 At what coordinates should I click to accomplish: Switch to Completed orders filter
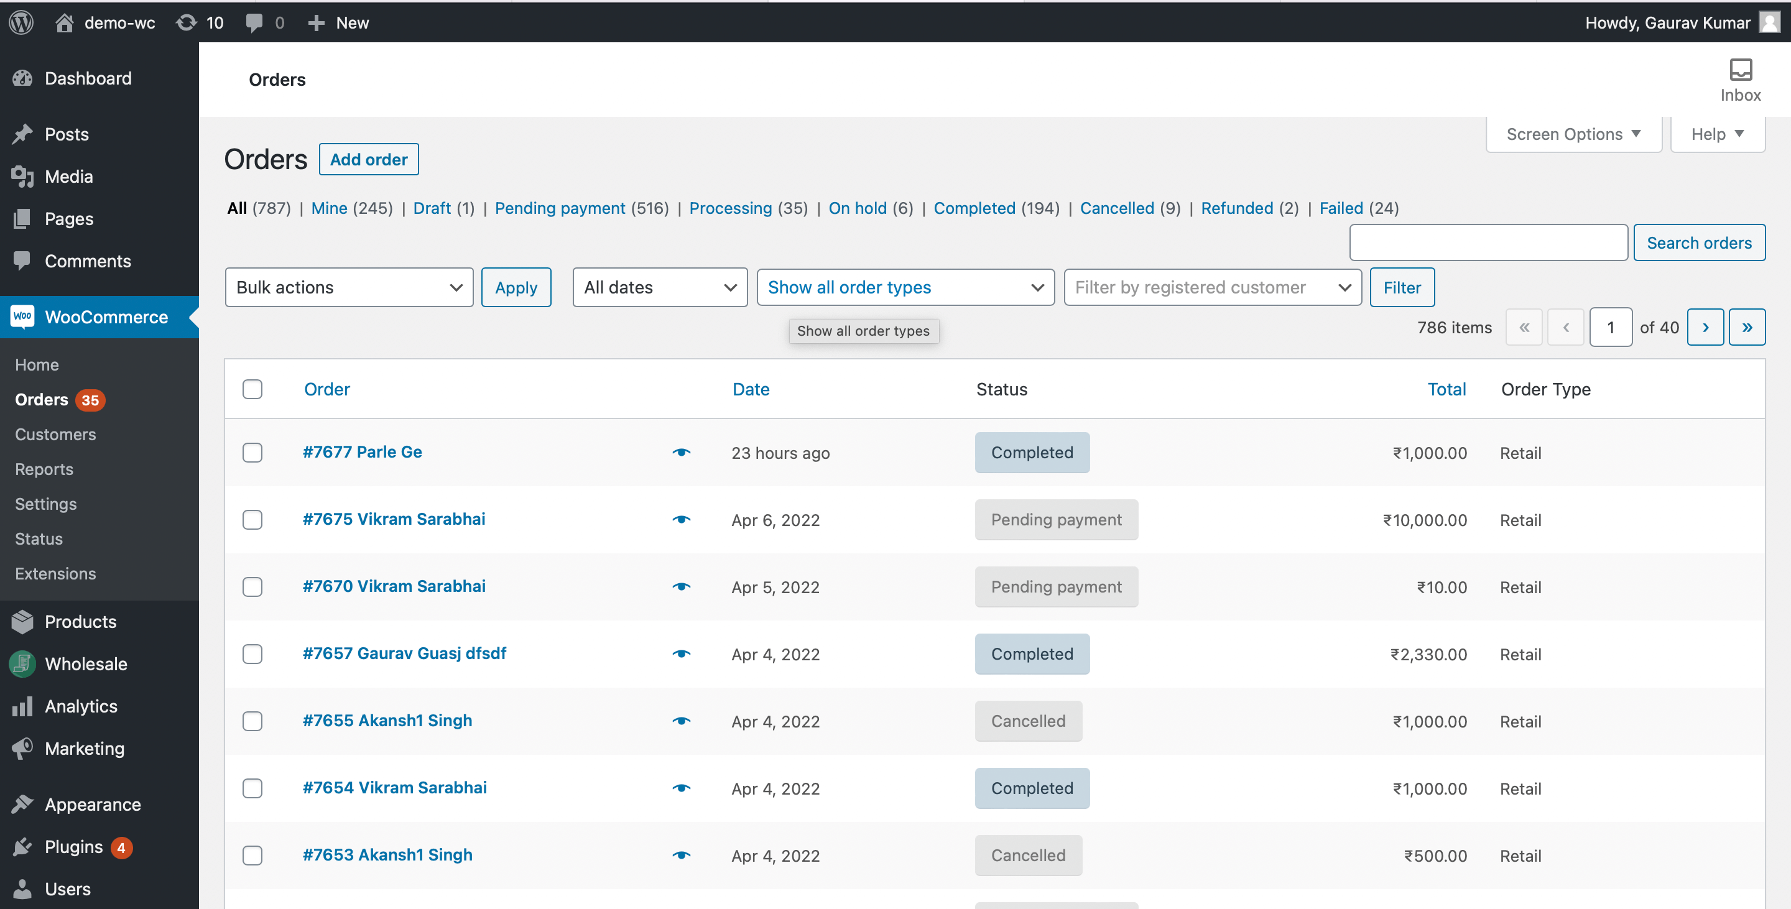pyautogui.click(x=973, y=208)
